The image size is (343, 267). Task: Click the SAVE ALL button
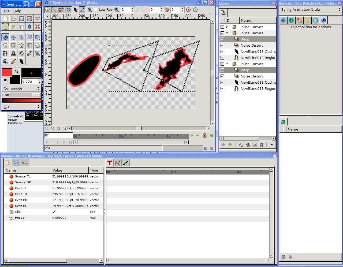click(x=37, y=18)
